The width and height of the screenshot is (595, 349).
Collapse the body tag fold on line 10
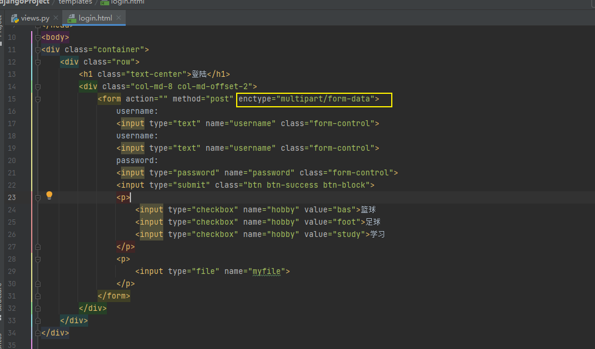click(38, 38)
